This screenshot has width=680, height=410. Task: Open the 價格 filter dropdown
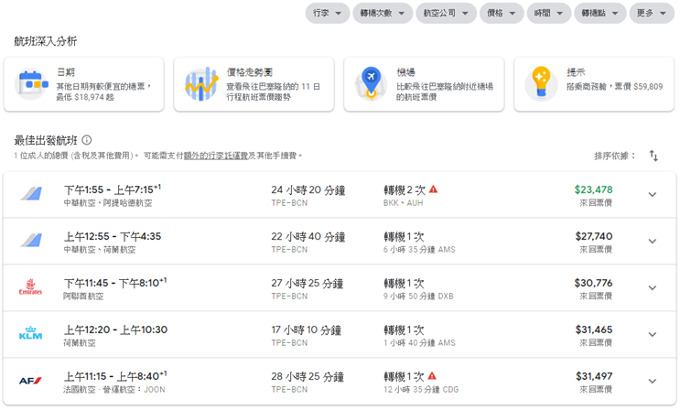501,14
